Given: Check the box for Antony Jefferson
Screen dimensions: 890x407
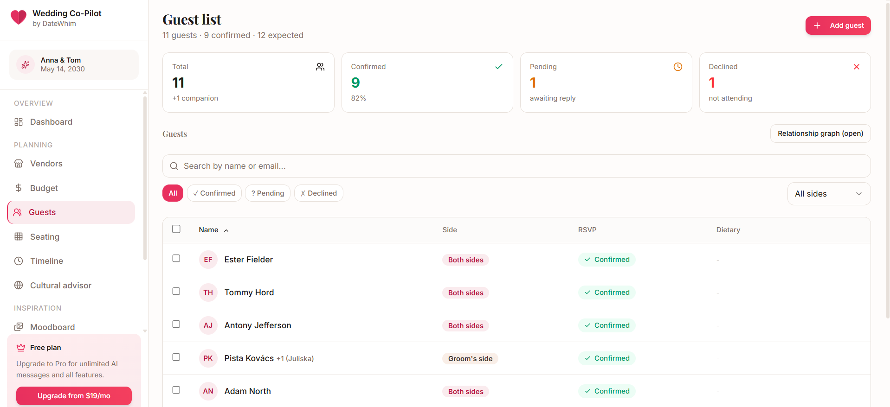Looking at the screenshot, I should click(176, 324).
